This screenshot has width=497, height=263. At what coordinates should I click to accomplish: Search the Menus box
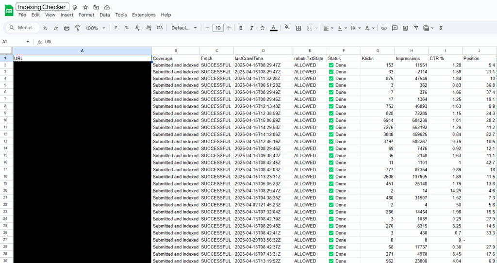click(x=23, y=28)
